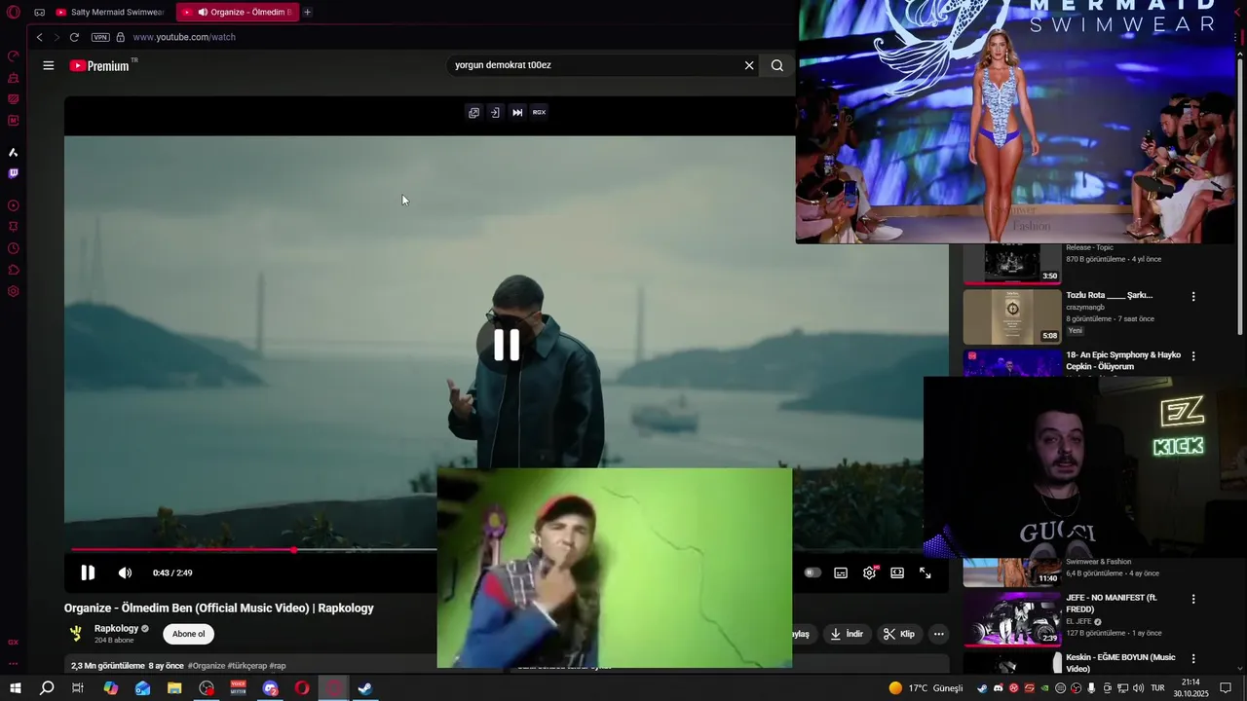Launch Steam from taskbar
Screen dimensions: 1247x701
(x=365, y=688)
